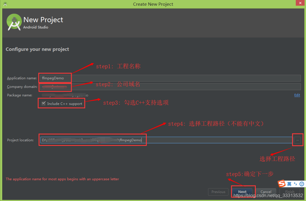306x201 pixels.
Task: Click the Previous button
Action: tap(218, 192)
